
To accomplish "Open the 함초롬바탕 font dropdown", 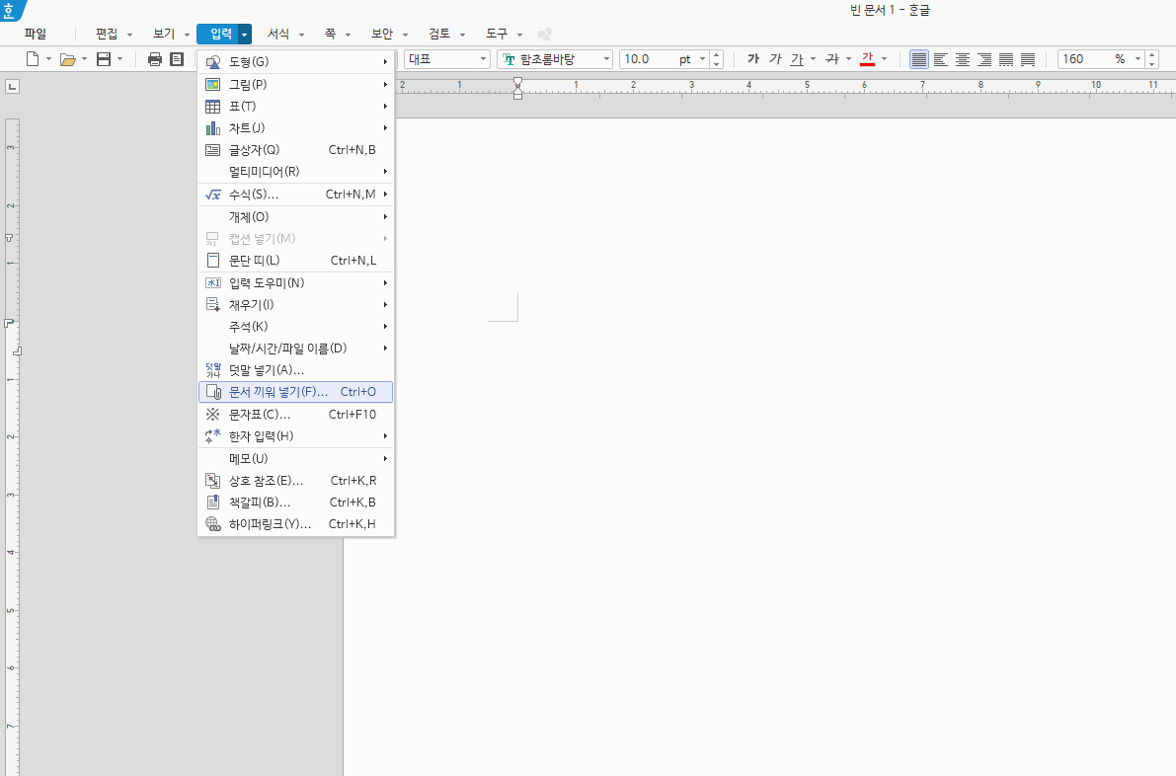I will point(606,59).
